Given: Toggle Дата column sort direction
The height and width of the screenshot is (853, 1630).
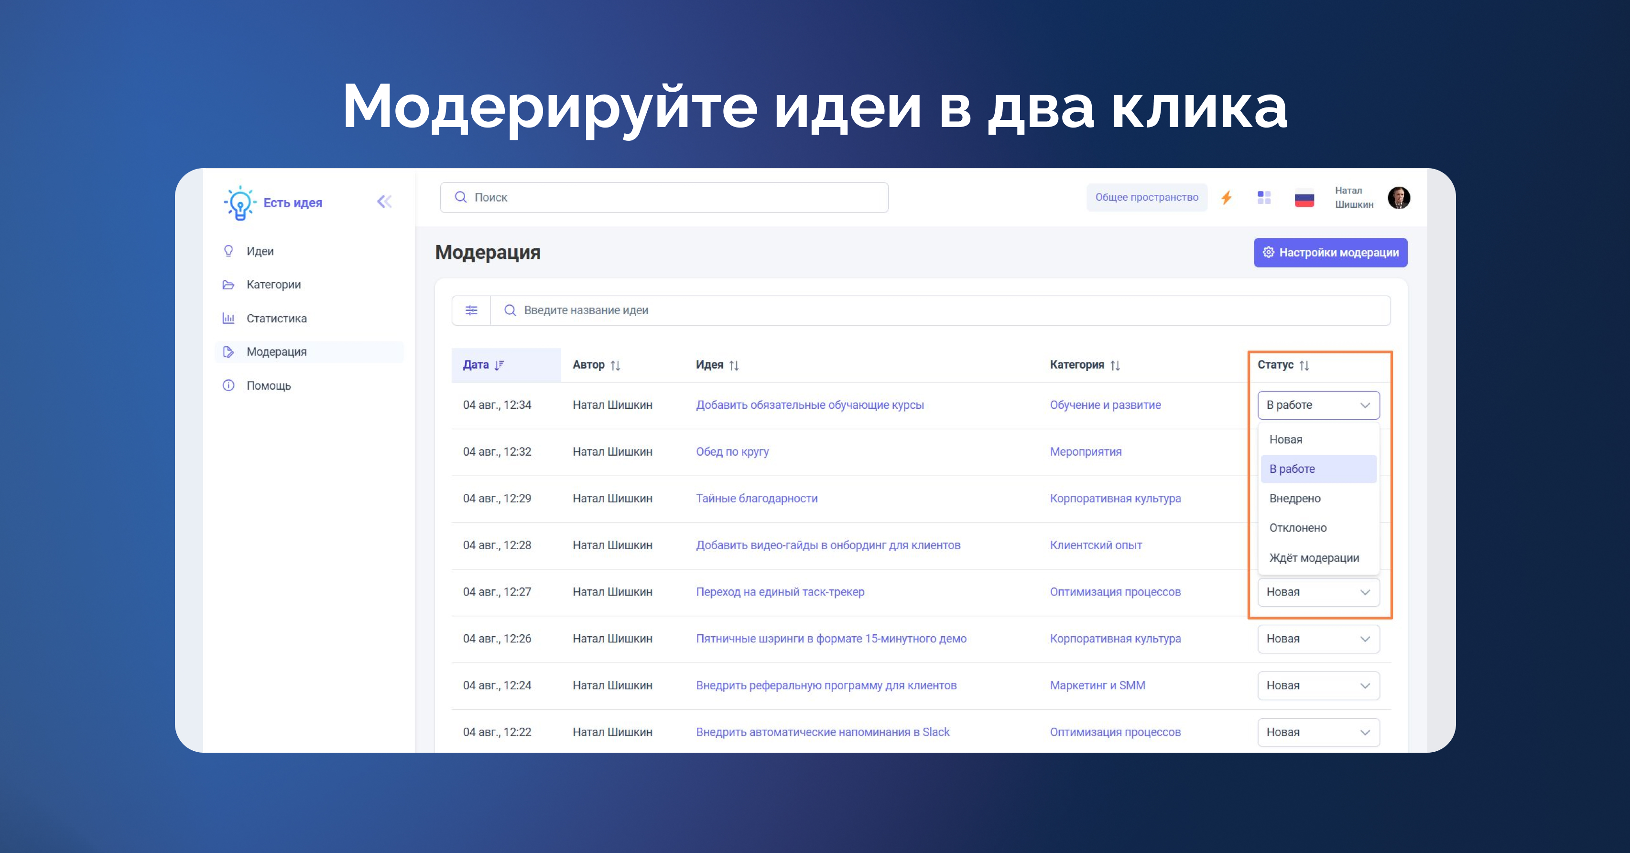Looking at the screenshot, I should [x=499, y=365].
